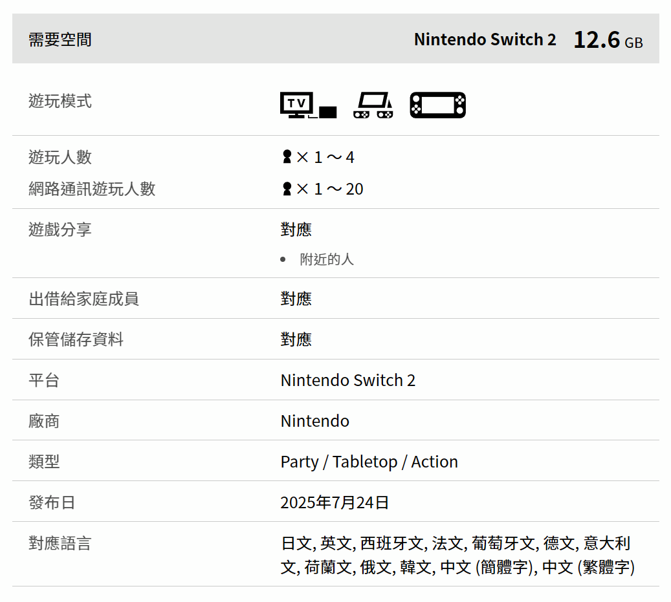The width and height of the screenshot is (671, 602).
Task: Click the 2025年7月24日 release date
Action: pos(335,502)
